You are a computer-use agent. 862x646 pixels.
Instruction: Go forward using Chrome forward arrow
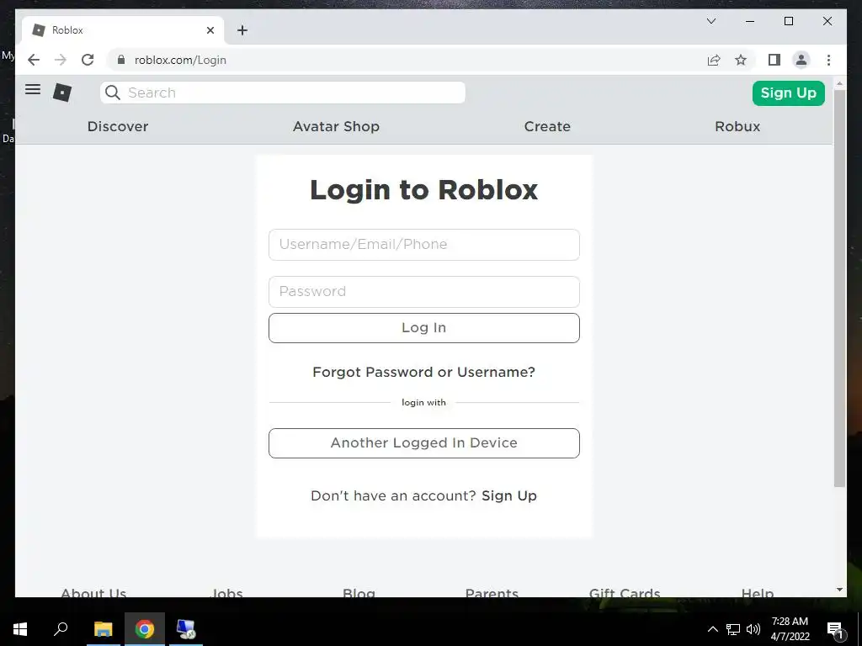point(61,60)
